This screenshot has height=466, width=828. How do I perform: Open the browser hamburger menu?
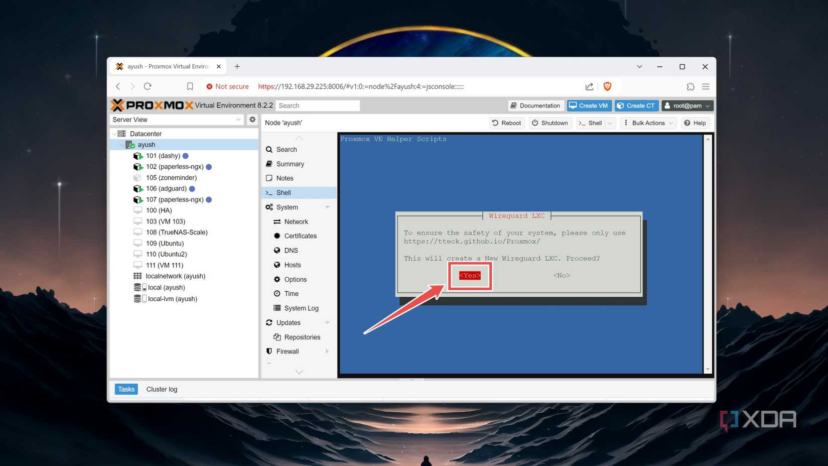click(x=706, y=86)
